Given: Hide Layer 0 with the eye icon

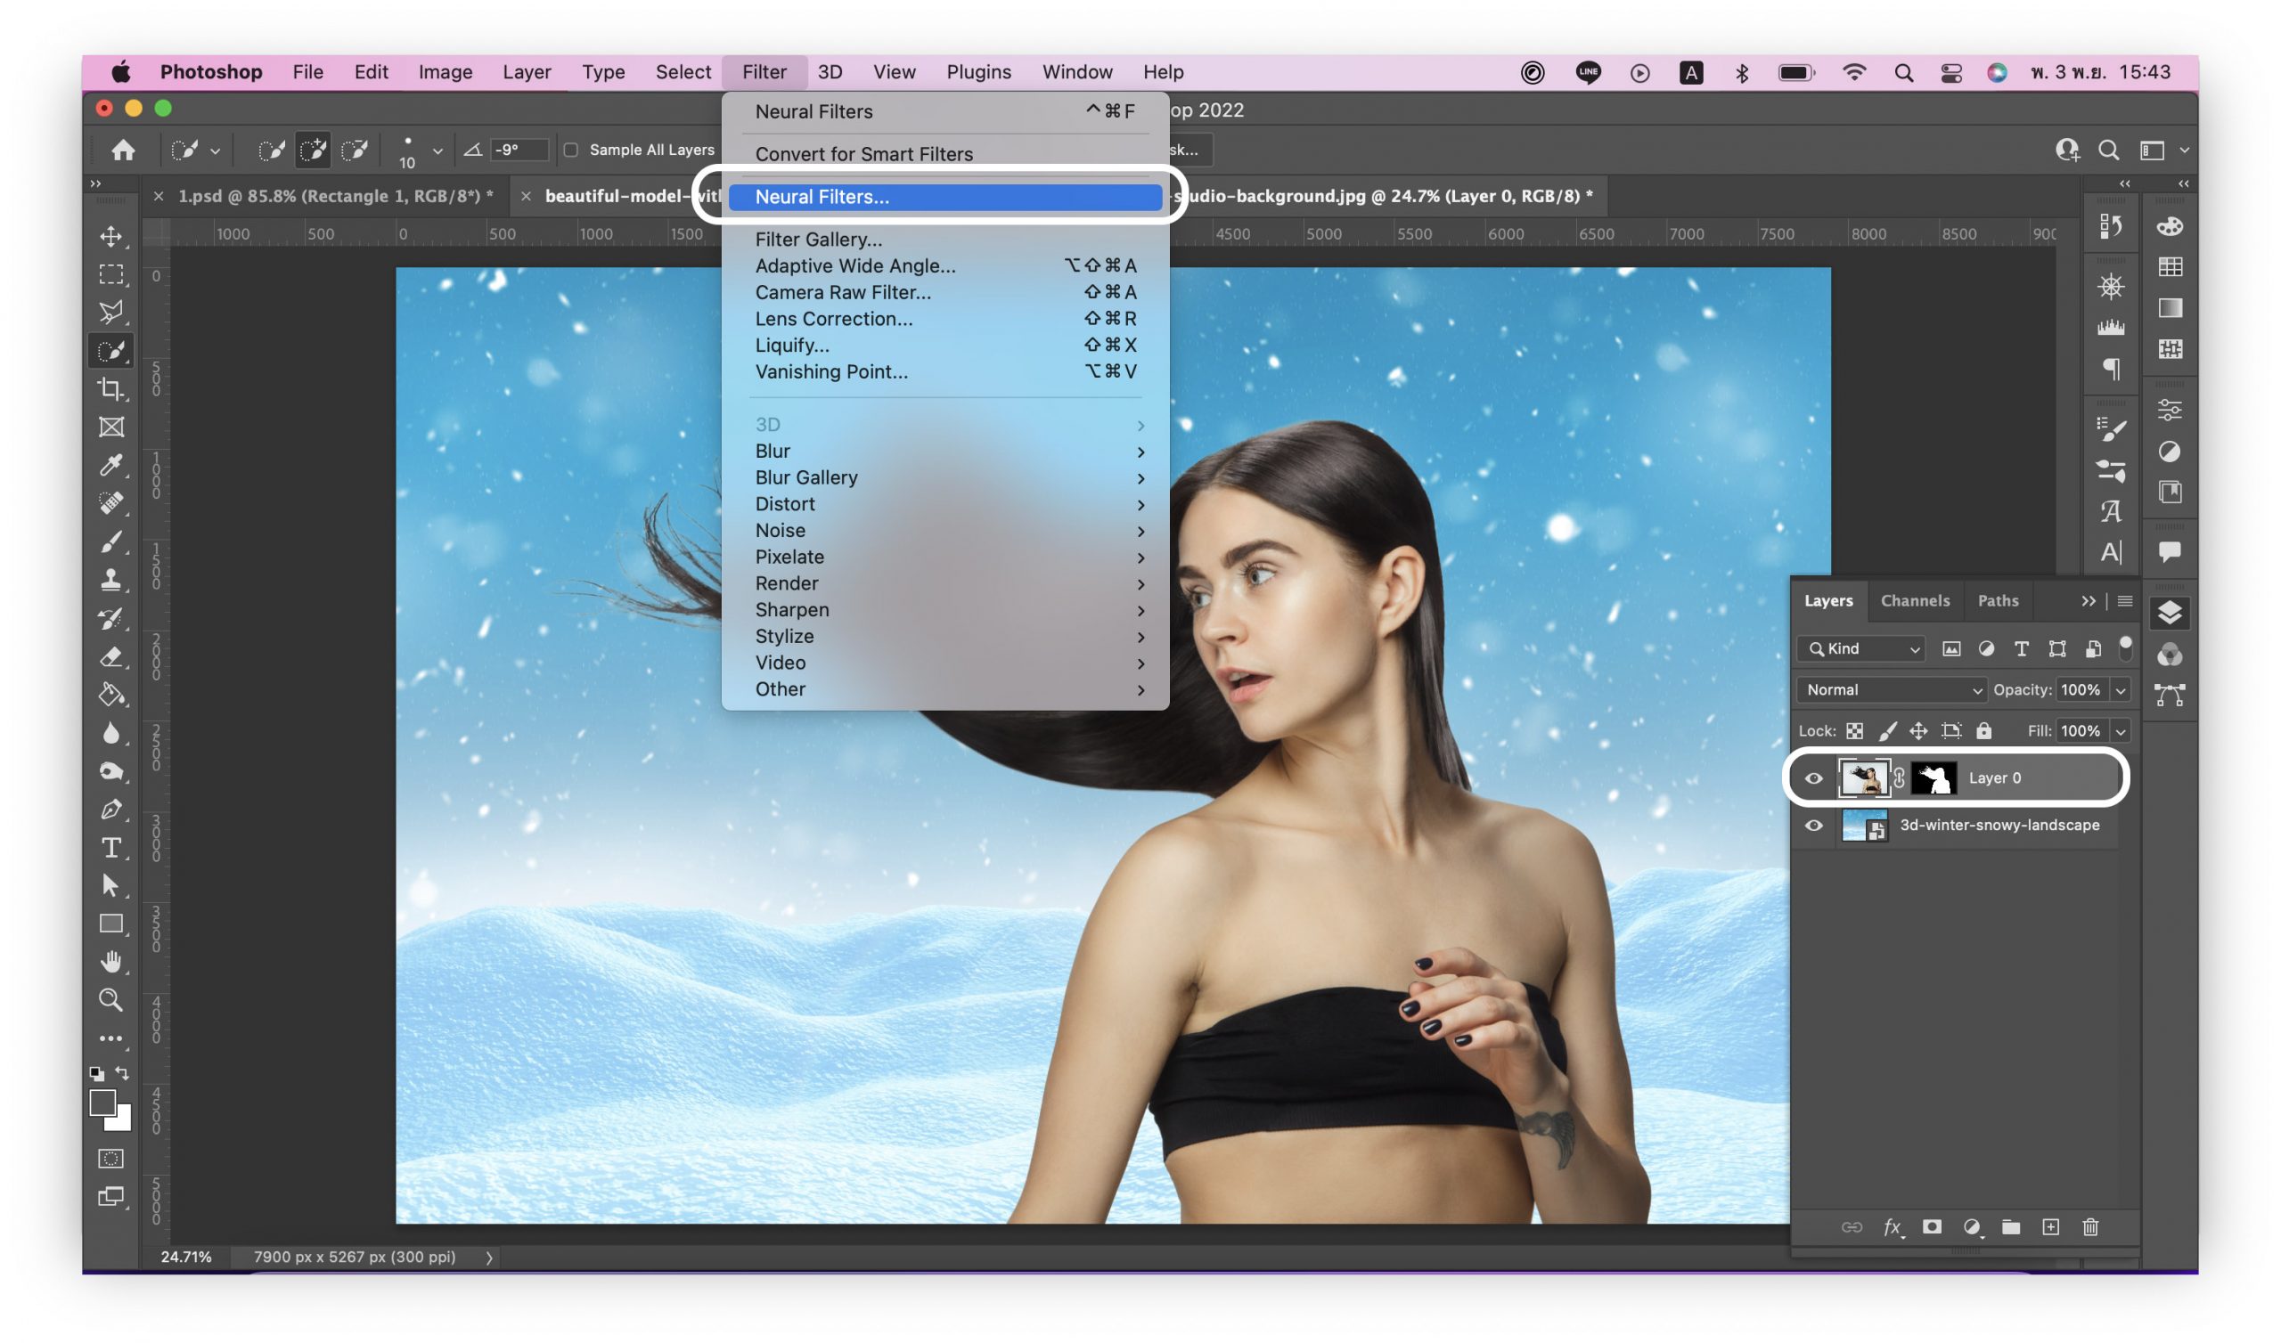Looking at the screenshot, I should [x=1813, y=778].
